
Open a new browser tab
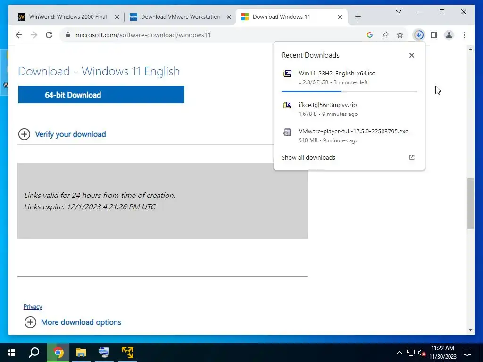tap(358, 17)
